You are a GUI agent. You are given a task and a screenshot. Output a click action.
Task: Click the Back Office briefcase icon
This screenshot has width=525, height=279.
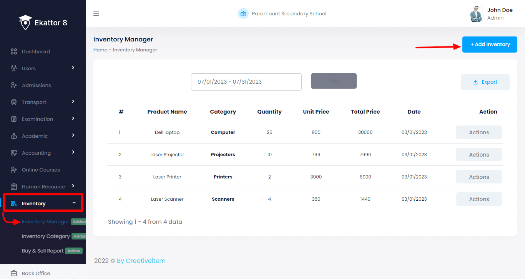(14, 273)
